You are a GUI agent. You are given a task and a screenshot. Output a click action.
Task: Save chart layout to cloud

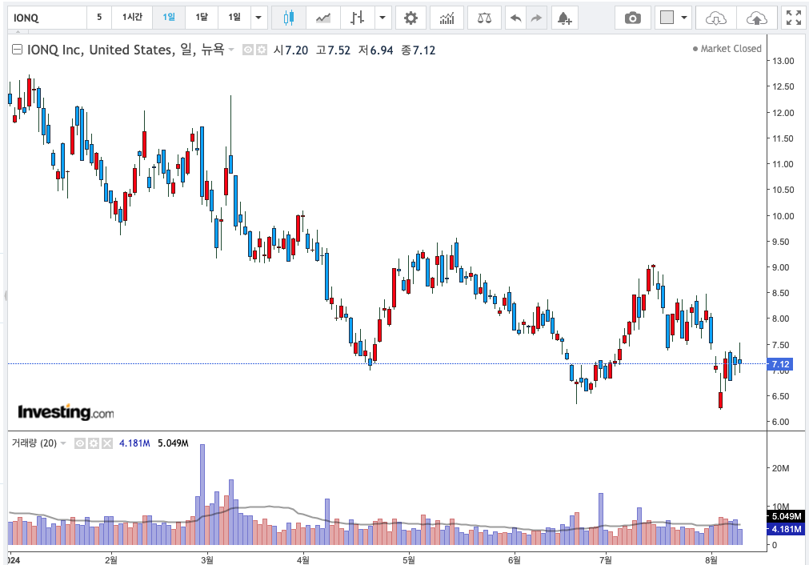[756, 18]
